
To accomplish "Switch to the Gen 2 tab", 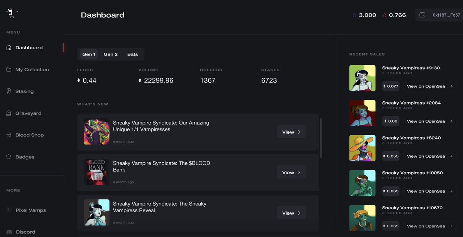I will point(111,54).
